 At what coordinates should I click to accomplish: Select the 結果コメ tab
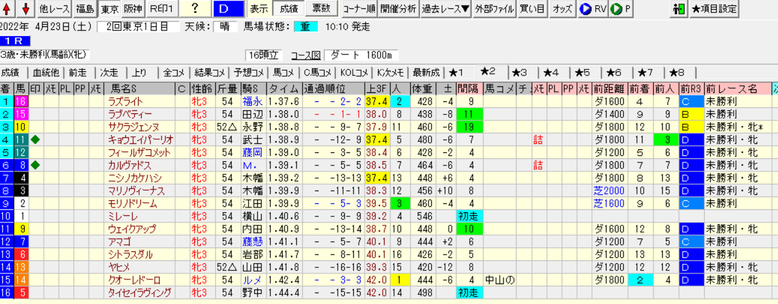pos(210,72)
